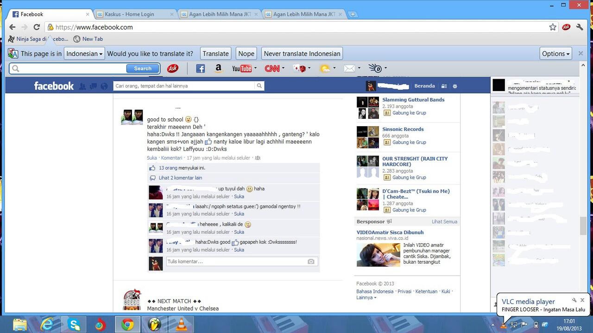Click the Ask extension icon beside address bar
Viewport: 593px width, 333px height.
point(566,27)
